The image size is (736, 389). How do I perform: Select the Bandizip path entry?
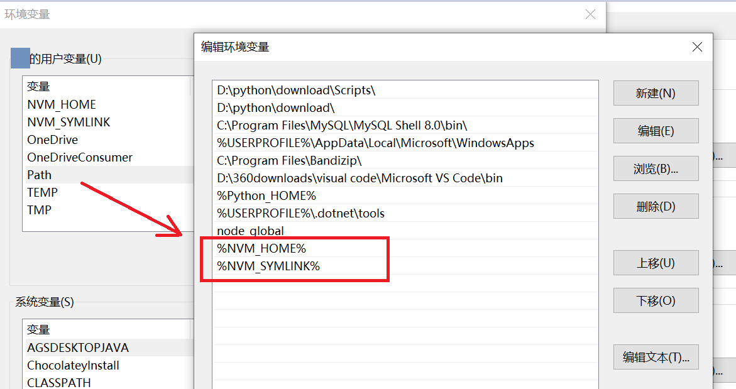[x=405, y=160]
